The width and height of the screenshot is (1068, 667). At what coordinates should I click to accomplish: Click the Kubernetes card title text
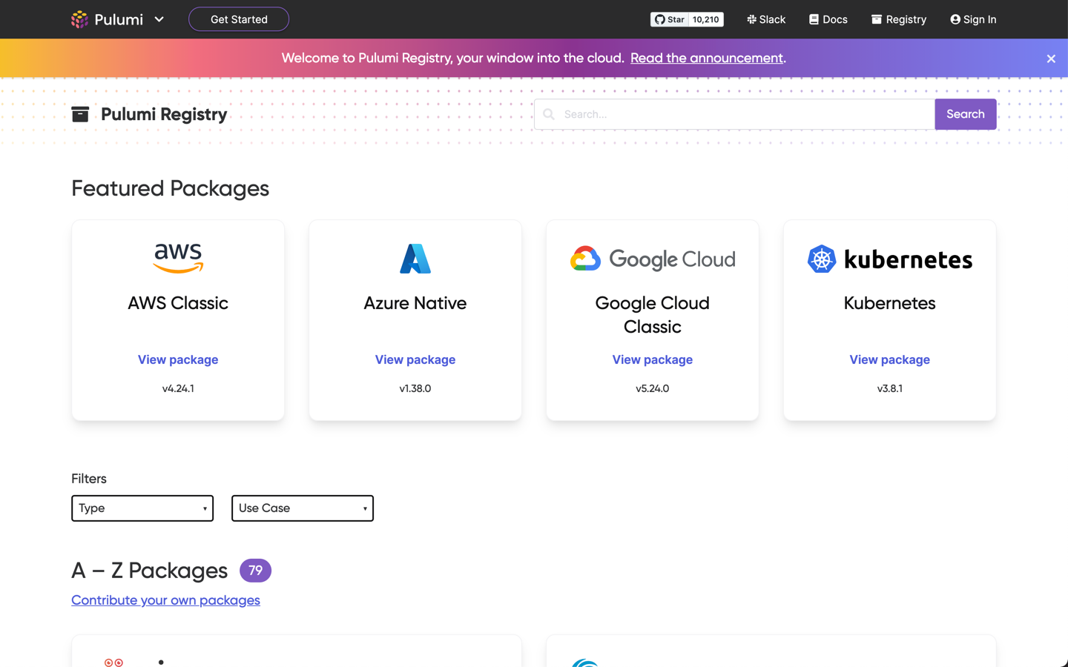tap(890, 303)
